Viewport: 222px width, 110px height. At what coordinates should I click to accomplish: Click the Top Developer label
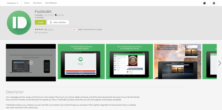42,33
